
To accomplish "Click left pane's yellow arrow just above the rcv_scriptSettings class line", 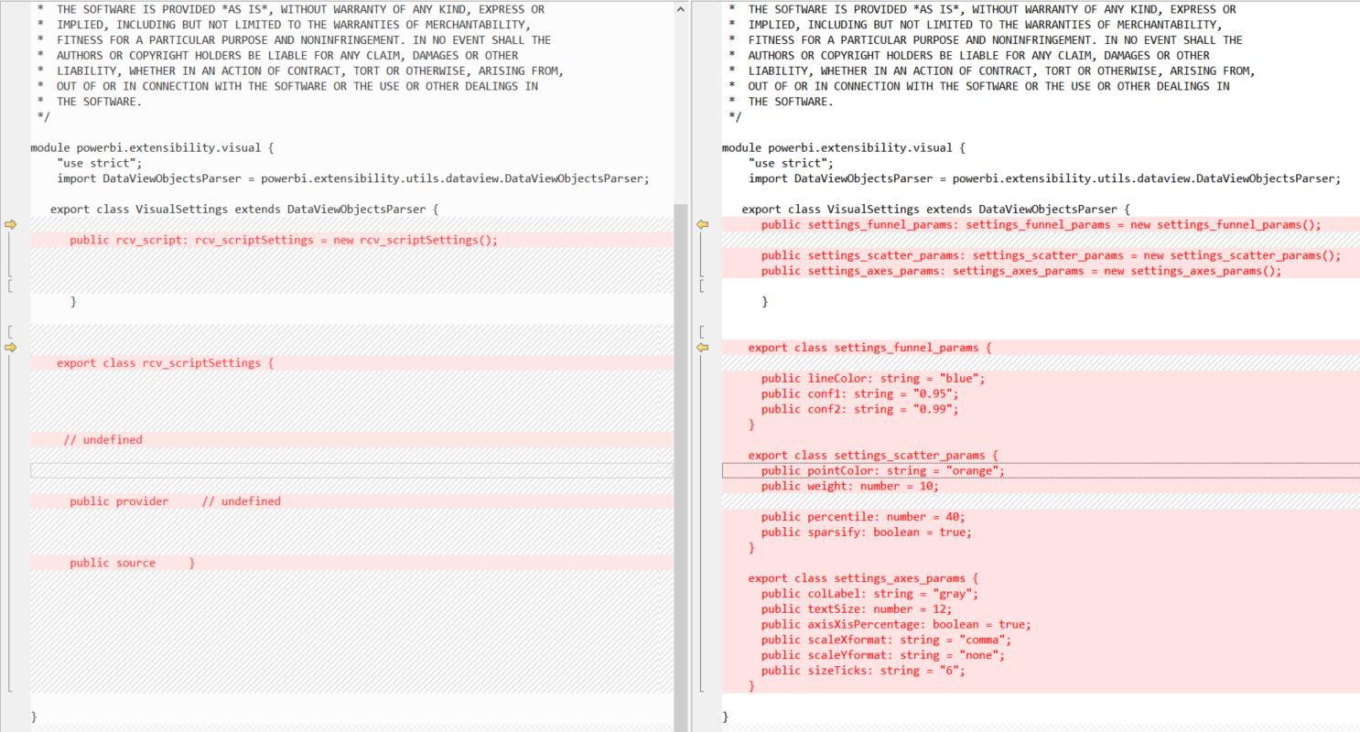I will (11, 348).
